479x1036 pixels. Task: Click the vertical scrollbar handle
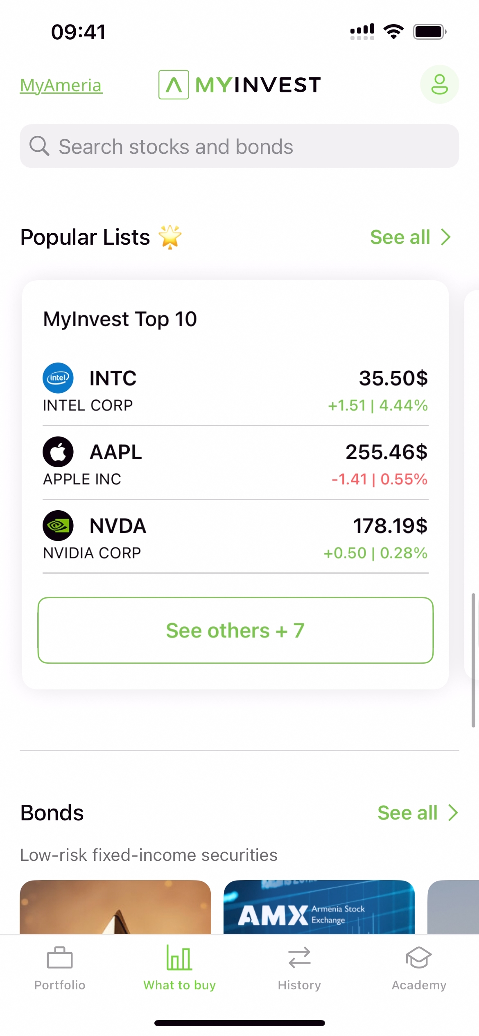click(473, 660)
